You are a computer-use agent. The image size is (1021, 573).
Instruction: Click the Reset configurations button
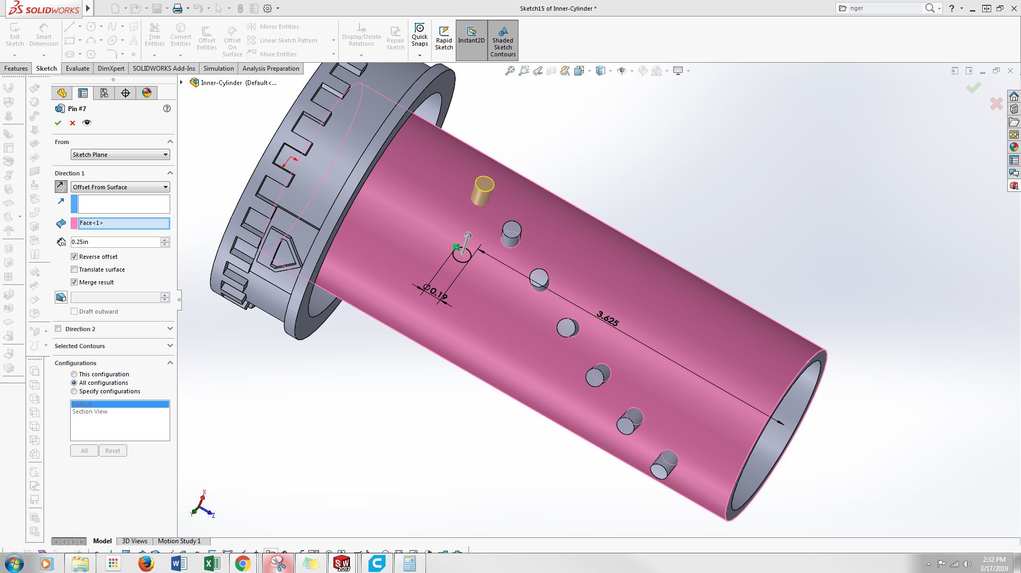coord(113,451)
